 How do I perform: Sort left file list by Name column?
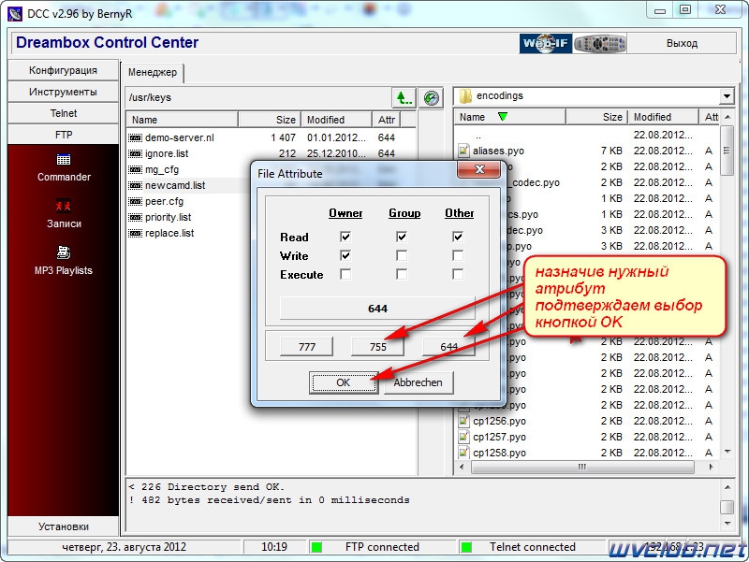[183, 120]
